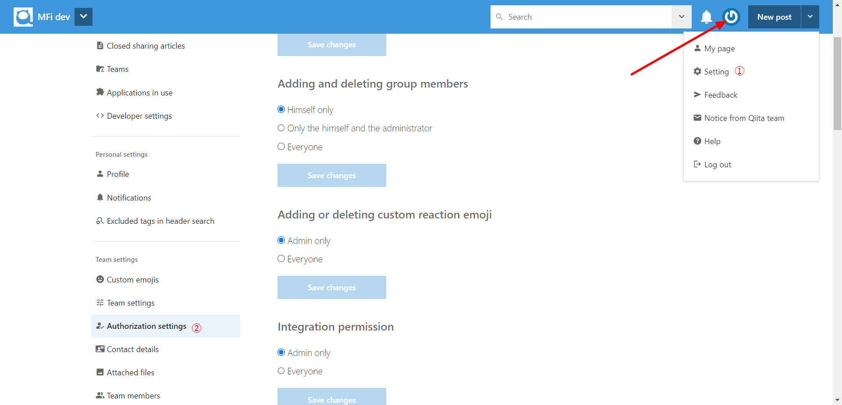Click the Profile person icon
This screenshot has width=842, height=405.
[100, 174]
